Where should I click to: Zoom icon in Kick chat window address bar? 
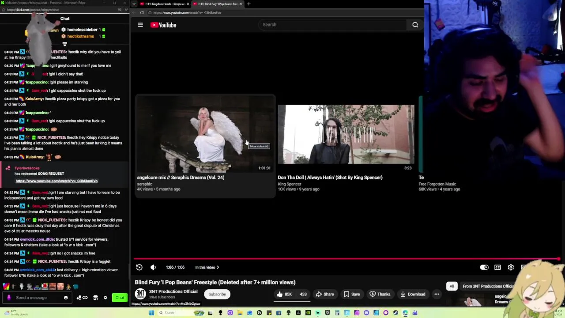(120, 10)
